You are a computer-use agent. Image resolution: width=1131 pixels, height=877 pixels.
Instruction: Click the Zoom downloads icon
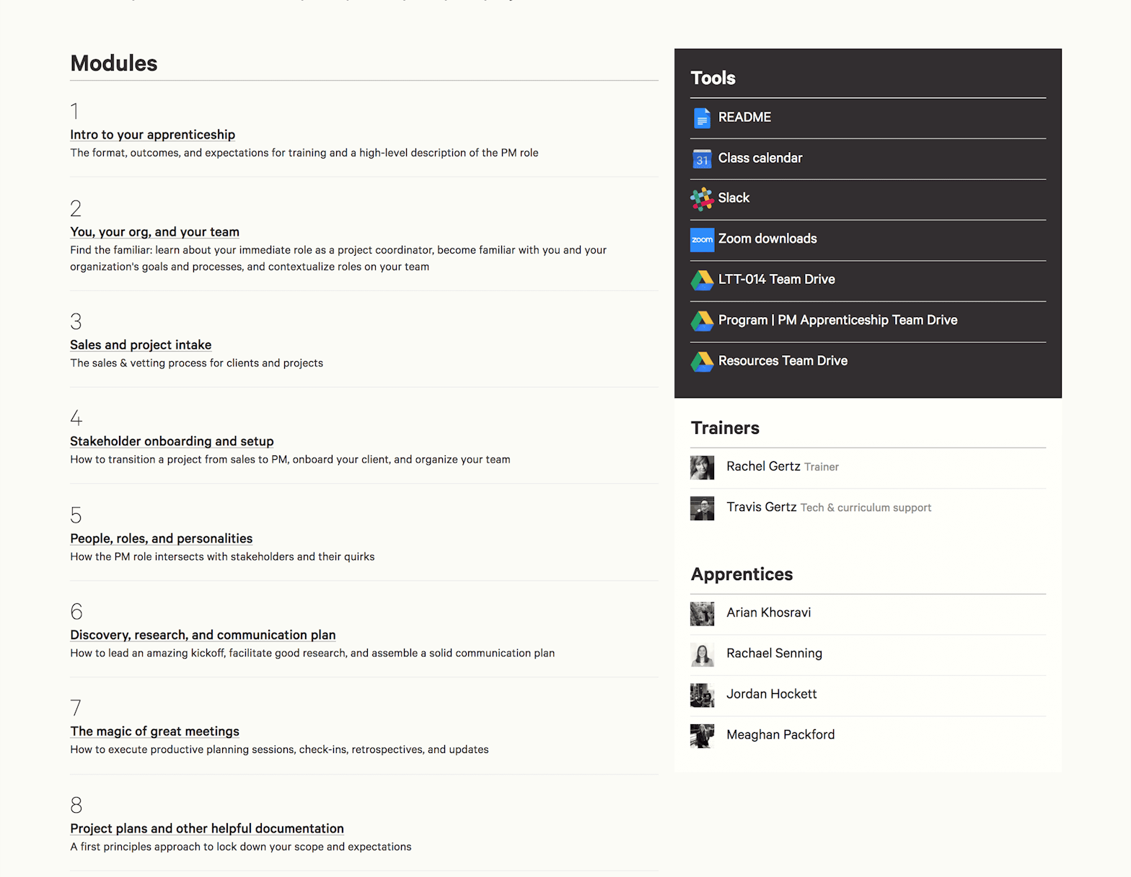click(x=702, y=239)
